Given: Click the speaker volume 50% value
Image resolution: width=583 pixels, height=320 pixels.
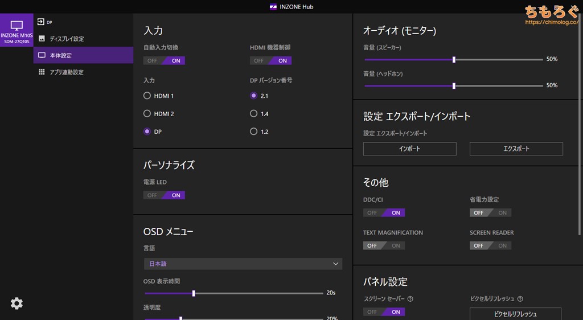Looking at the screenshot, I should point(552,59).
